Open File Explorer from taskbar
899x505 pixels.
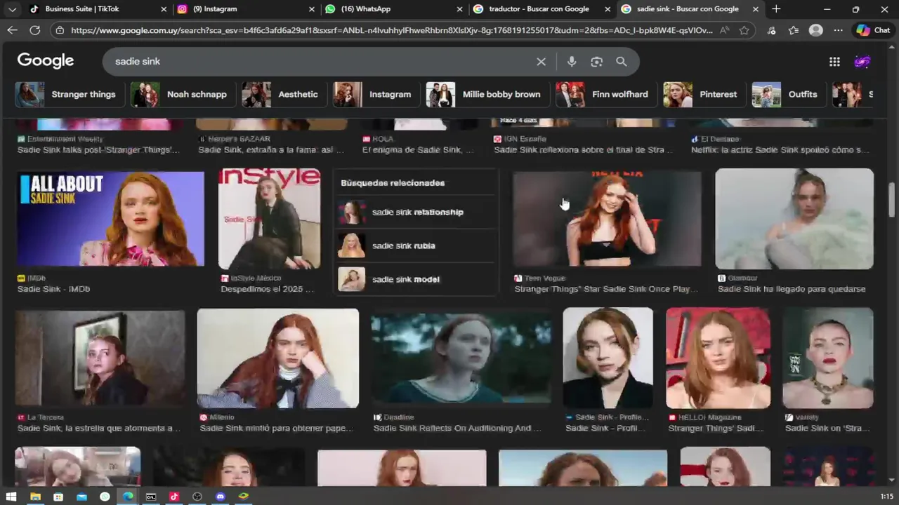pos(35,497)
